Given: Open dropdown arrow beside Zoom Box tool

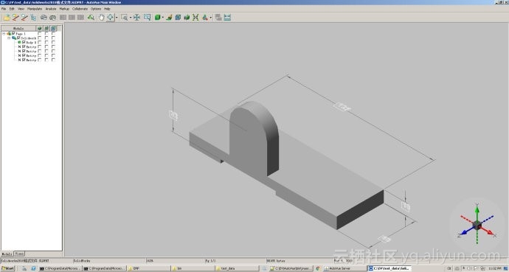Looking at the screenshot, I should pyautogui.click(x=131, y=18).
